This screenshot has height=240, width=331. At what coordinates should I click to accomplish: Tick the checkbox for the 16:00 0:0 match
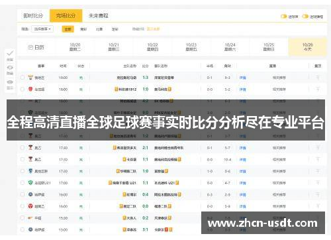[23, 206]
